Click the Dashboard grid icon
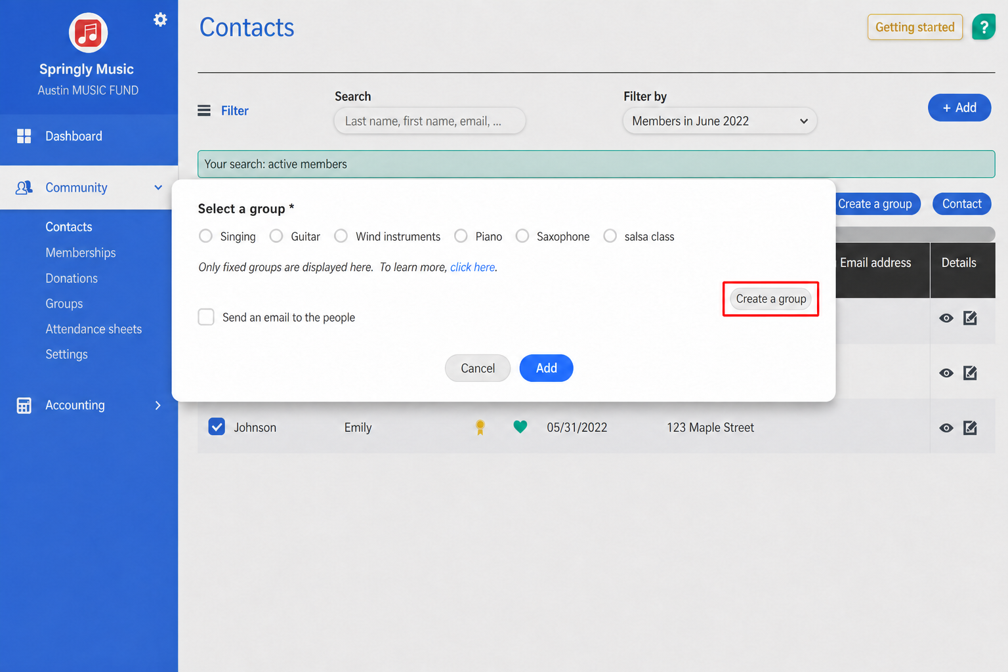This screenshot has height=672, width=1008. [24, 136]
